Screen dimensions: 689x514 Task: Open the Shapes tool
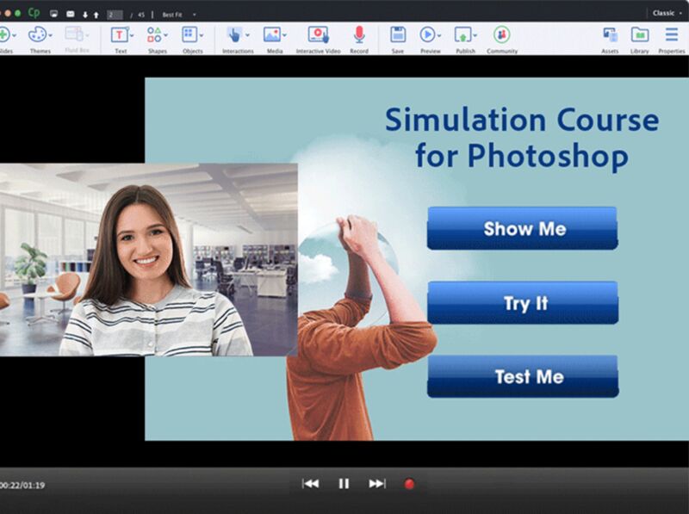pyautogui.click(x=154, y=34)
